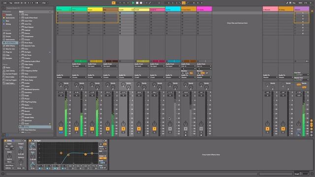
Task: Click the Adaptive Q On button in EQ Eight
Action: click(x=103, y=158)
